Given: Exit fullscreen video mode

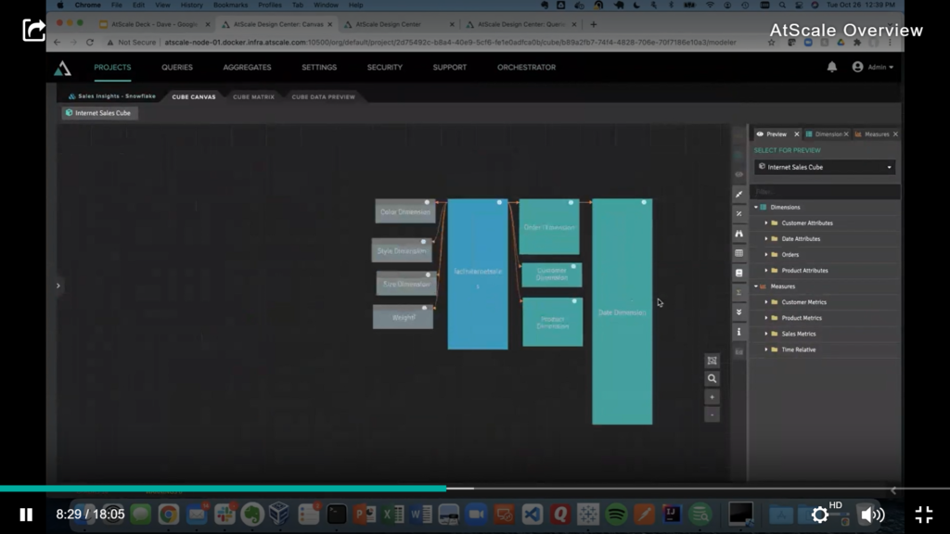Looking at the screenshot, I should (924, 515).
